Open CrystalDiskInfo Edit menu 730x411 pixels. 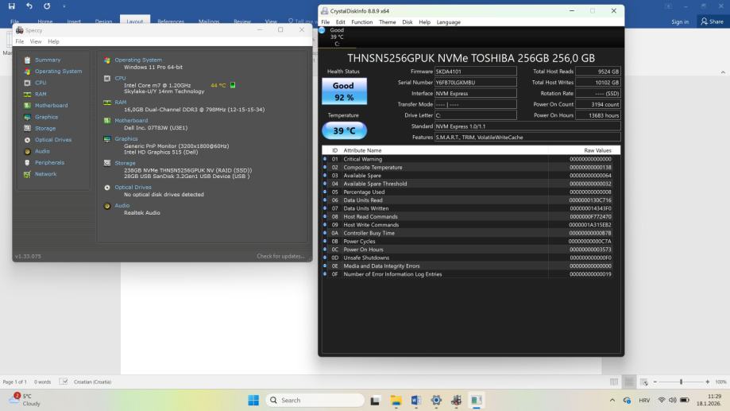[340, 22]
